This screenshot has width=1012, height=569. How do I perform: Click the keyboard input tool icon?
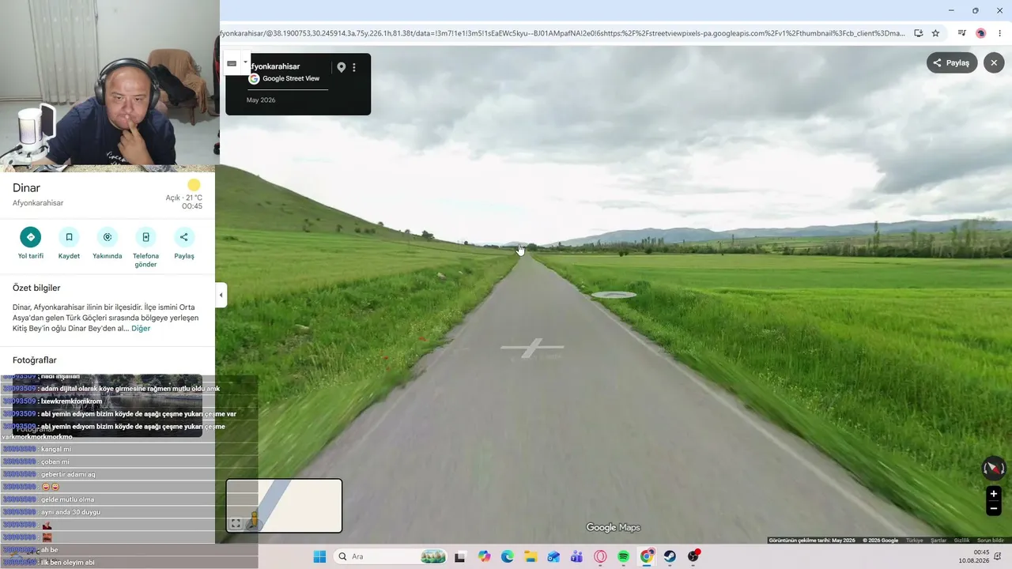coord(232,63)
